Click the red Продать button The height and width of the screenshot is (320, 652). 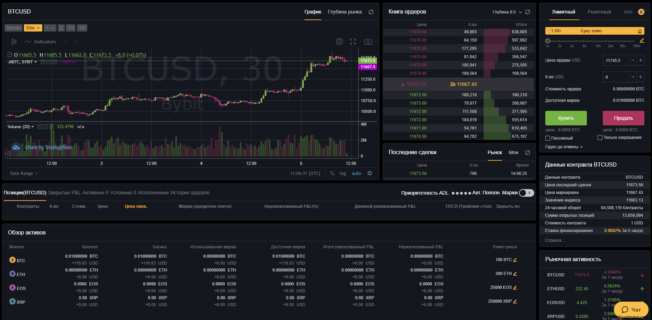point(624,118)
